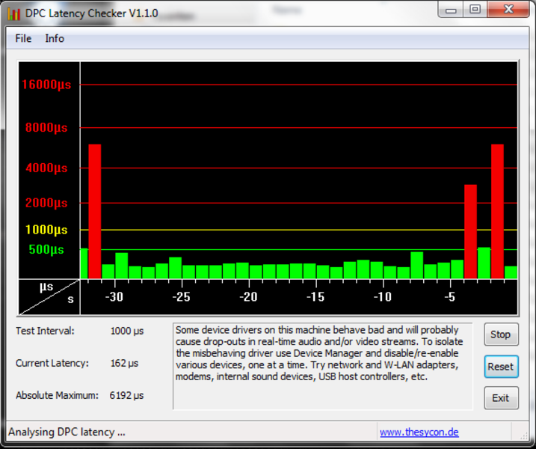
Task: Click the yellow 1000µs axis label
Action: point(46,230)
